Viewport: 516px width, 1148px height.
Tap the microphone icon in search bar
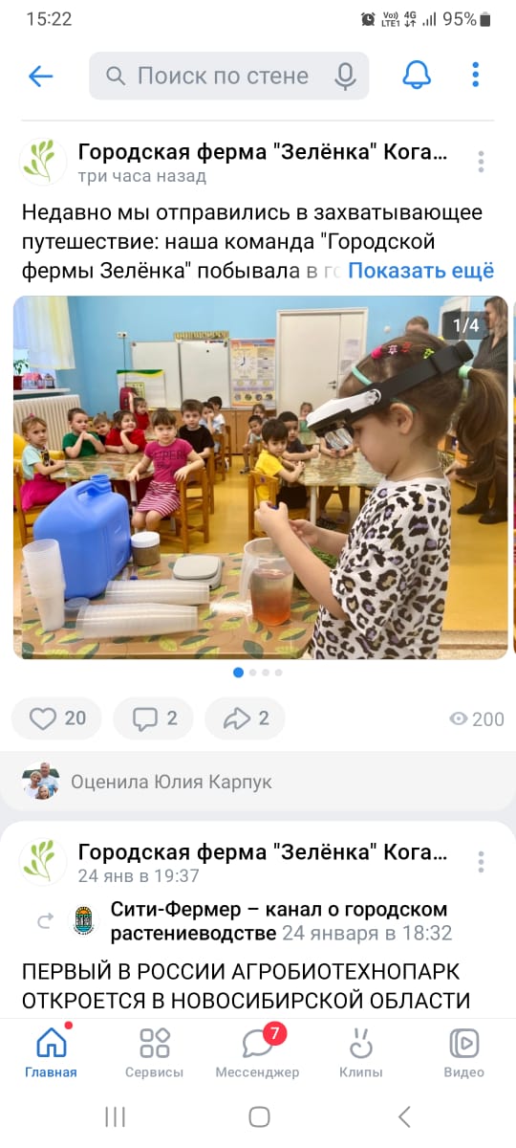coord(345,77)
